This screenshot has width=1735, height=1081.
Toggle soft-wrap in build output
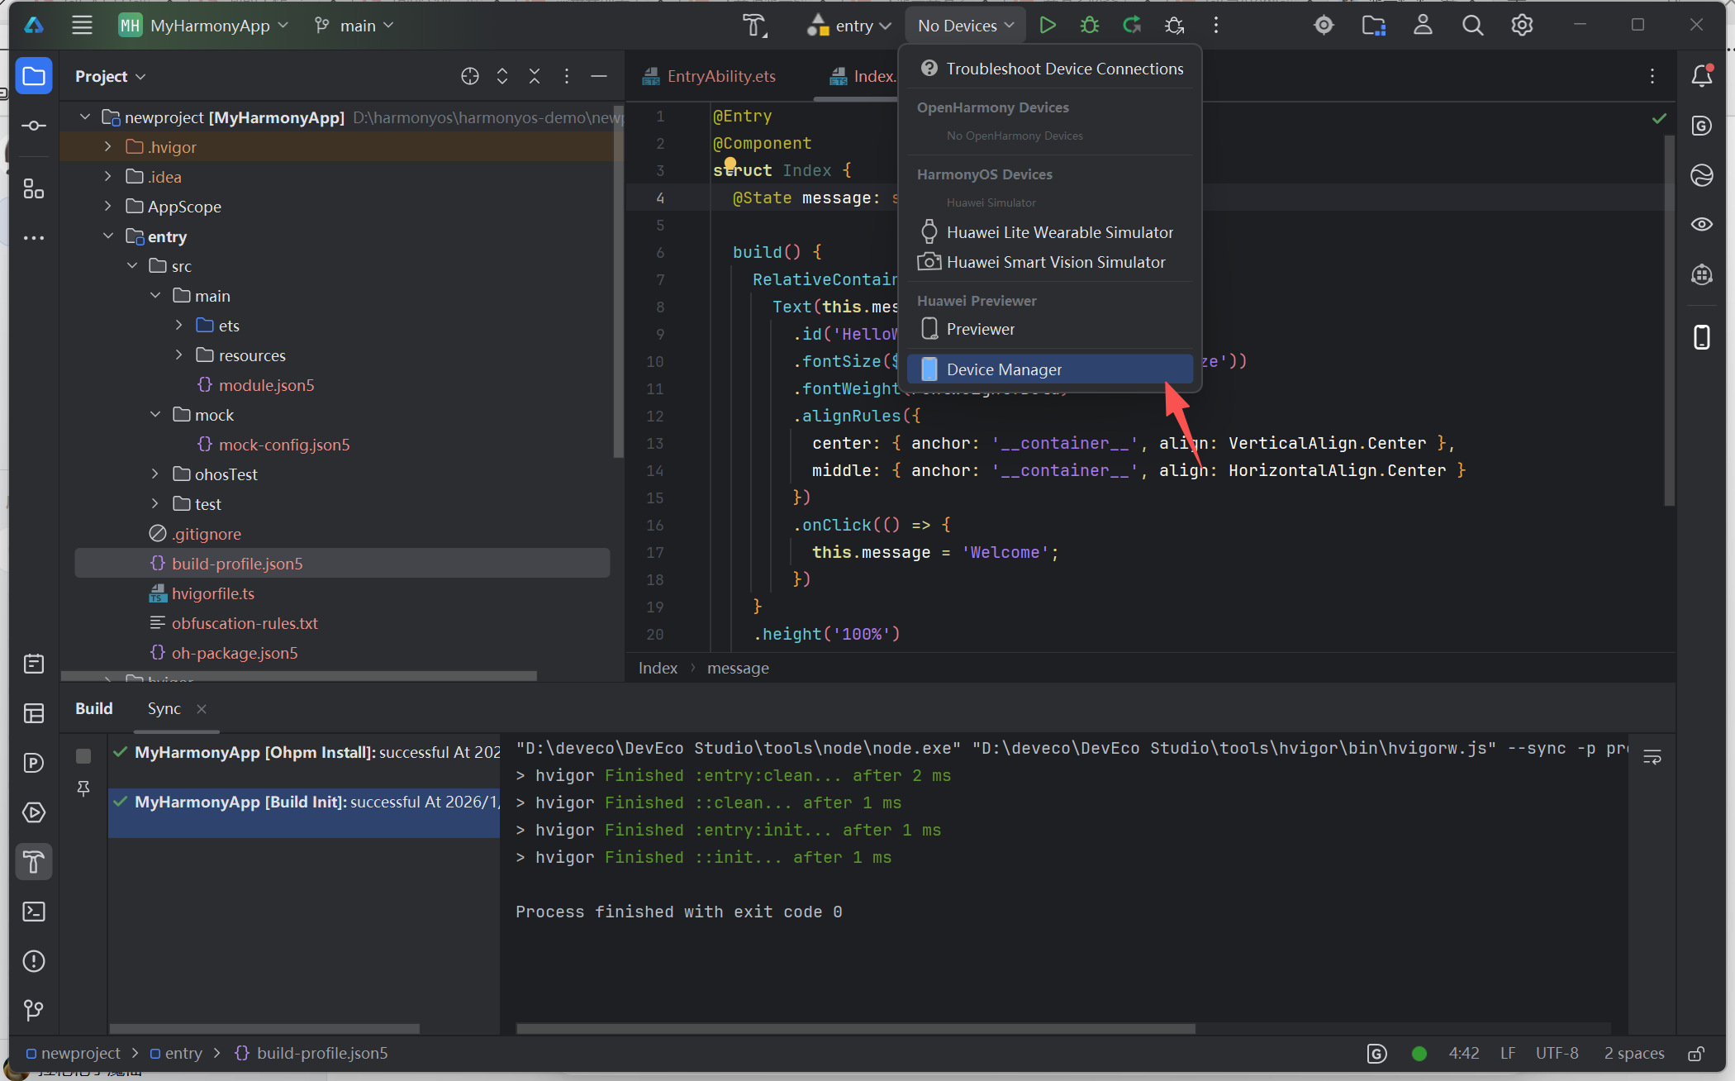pos(1652,756)
